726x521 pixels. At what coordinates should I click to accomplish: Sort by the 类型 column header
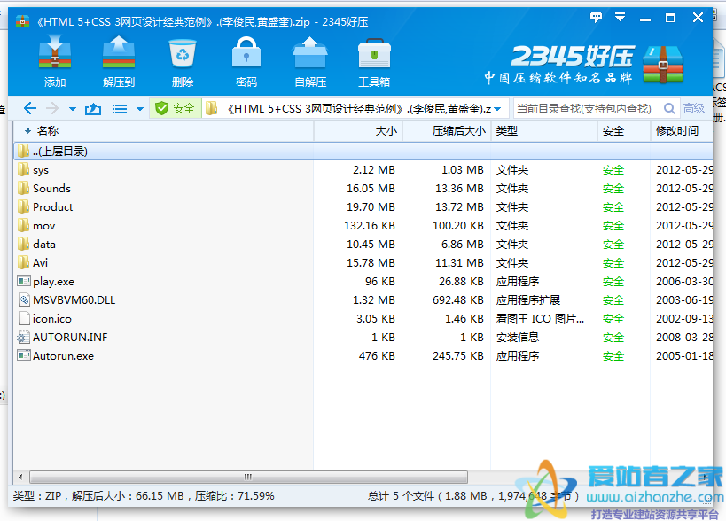point(544,131)
